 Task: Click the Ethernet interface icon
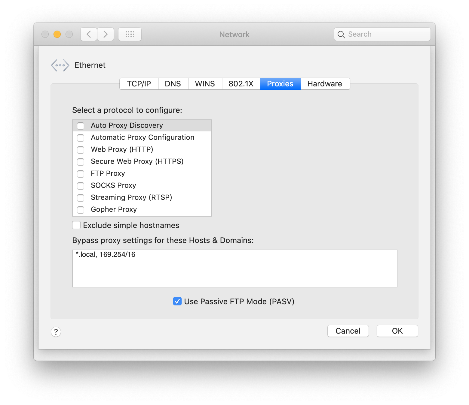[60, 65]
